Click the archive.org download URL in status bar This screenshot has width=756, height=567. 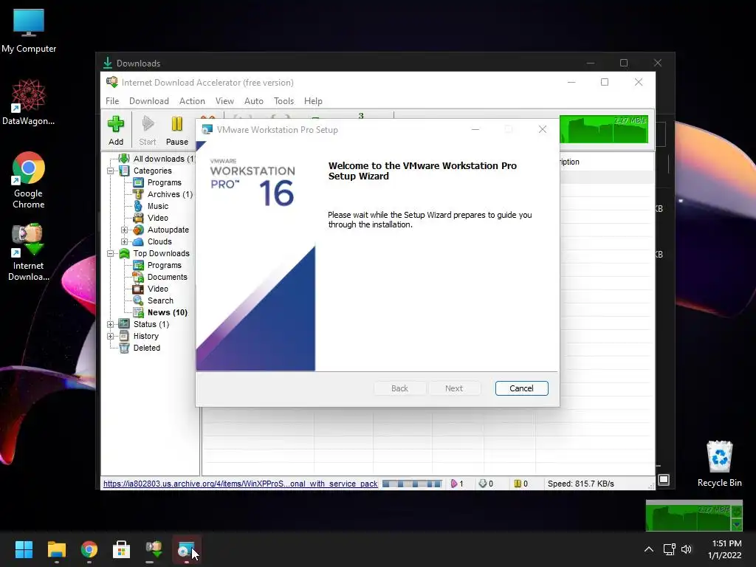click(240, 484)
